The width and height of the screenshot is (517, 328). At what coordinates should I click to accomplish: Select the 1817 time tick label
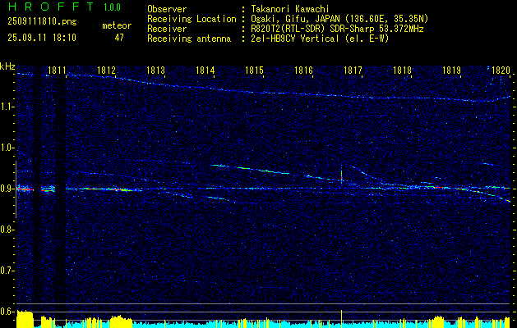point(353,71)
